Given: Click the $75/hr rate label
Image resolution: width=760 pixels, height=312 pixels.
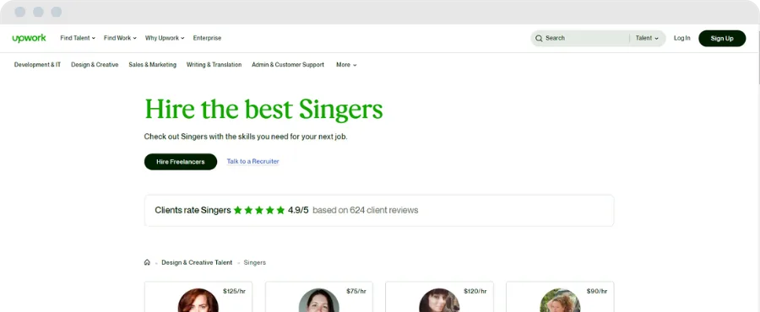Looking at the screenshot, I should (356, 291).
